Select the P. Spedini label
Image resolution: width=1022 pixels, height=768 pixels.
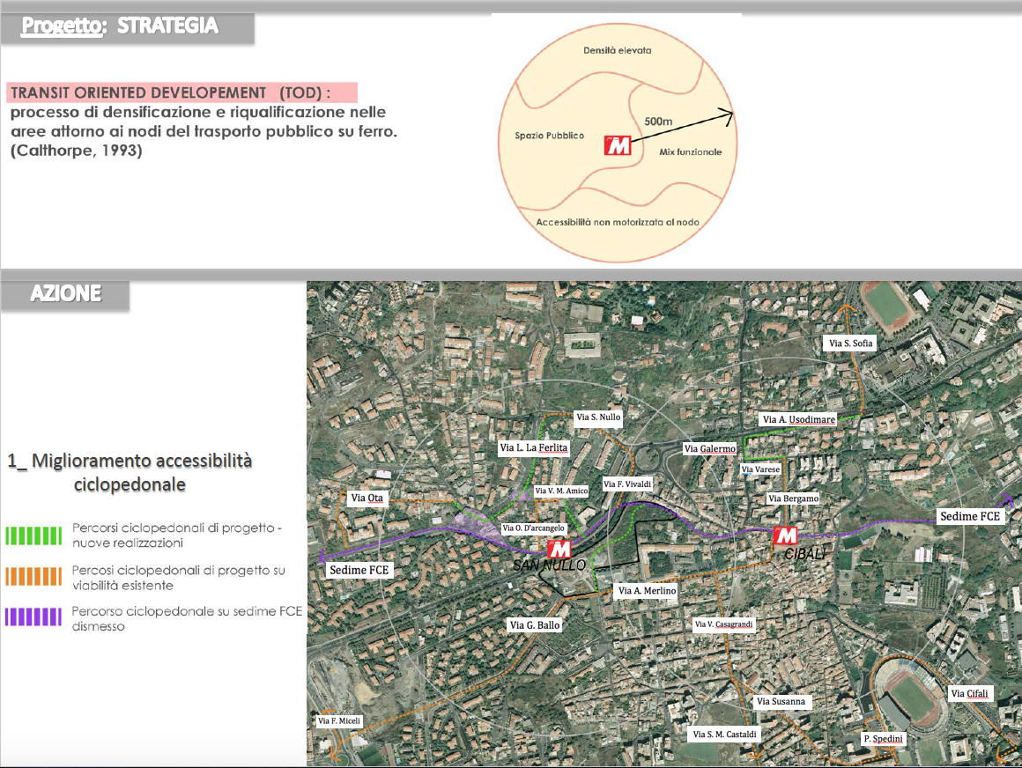coord(883,739)
